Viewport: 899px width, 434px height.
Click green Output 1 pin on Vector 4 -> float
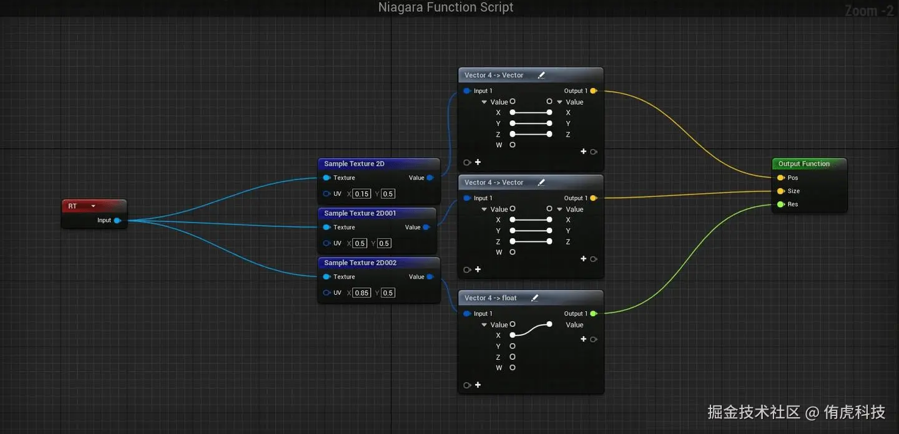click(593, 314)
